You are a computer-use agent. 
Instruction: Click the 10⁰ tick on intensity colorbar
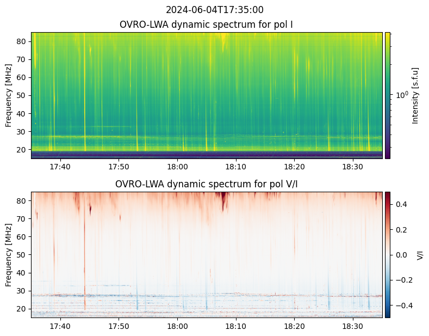401,95
